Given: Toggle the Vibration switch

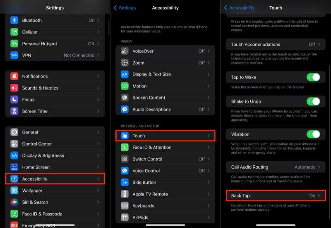Looking at the screenshot, I should (313, 134).
